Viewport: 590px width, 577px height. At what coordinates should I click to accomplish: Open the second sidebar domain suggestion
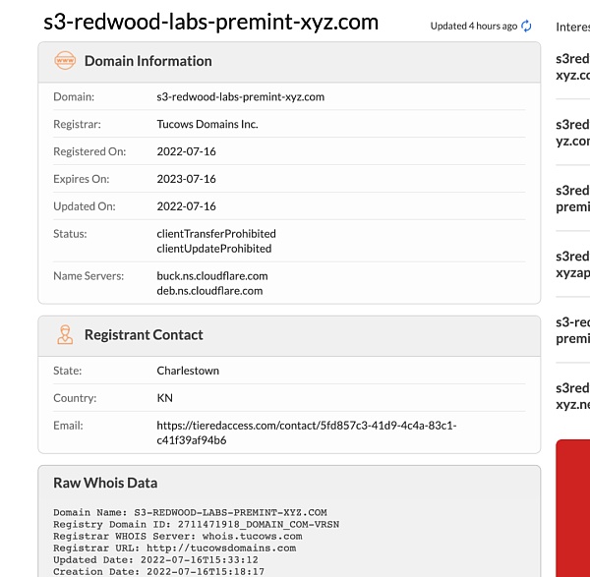coord(573,133)
